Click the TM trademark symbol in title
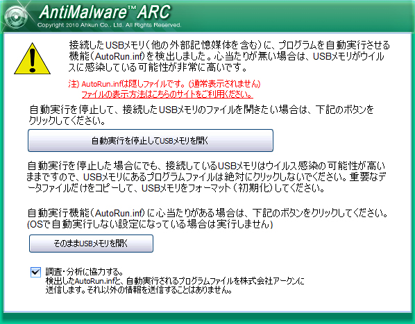415x324 pixels. (131, 9)
